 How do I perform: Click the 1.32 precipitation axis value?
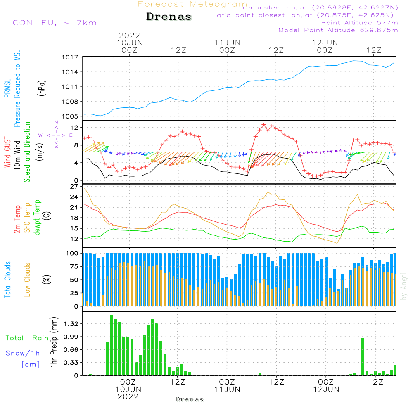[x=71, y=324]
